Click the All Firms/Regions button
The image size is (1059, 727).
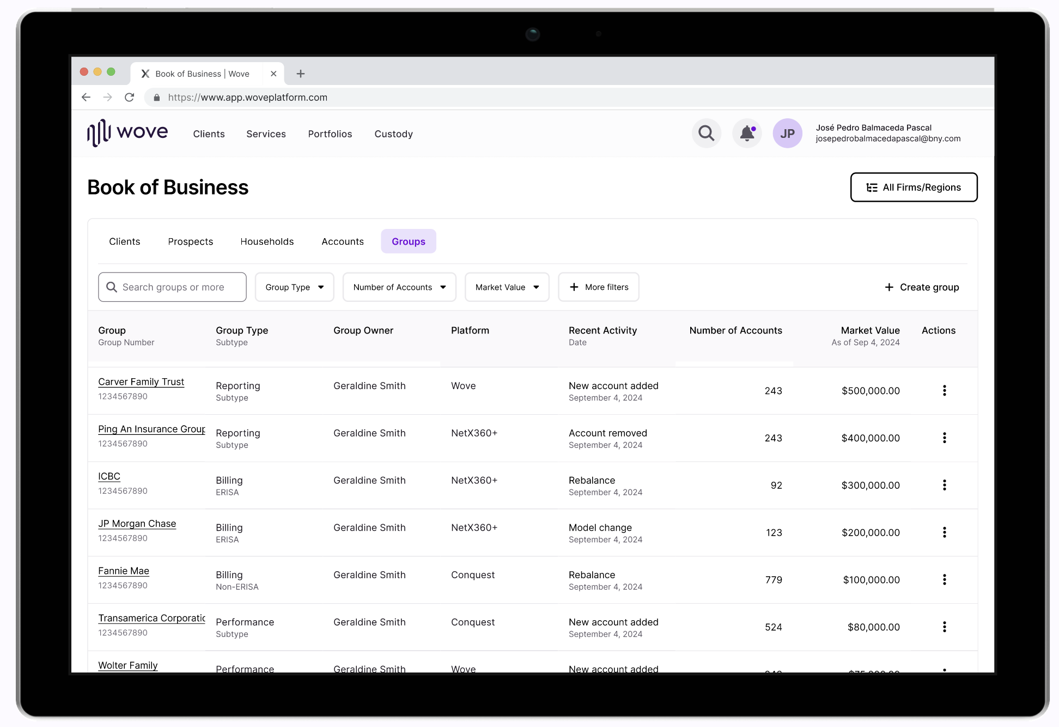click(914, 187)
